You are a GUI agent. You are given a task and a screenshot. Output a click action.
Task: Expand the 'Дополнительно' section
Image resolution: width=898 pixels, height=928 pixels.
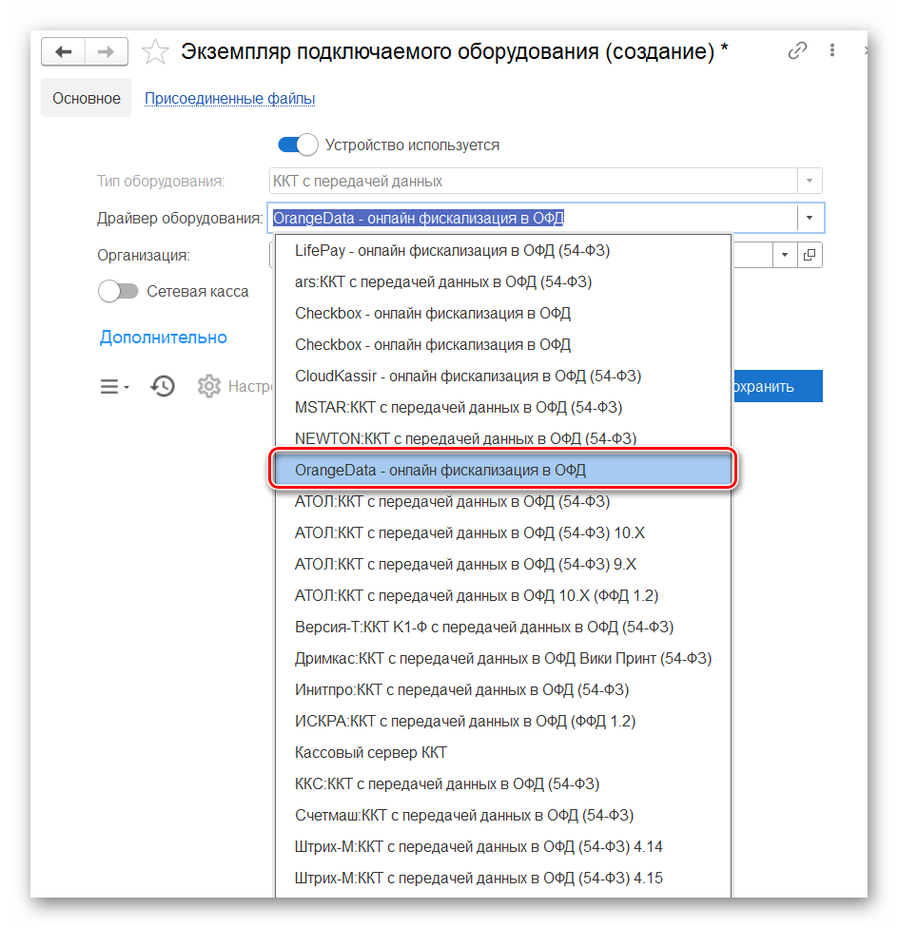click(164, 338)
